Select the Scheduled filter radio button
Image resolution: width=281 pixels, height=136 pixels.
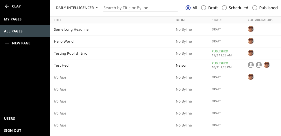click(224, 8)
